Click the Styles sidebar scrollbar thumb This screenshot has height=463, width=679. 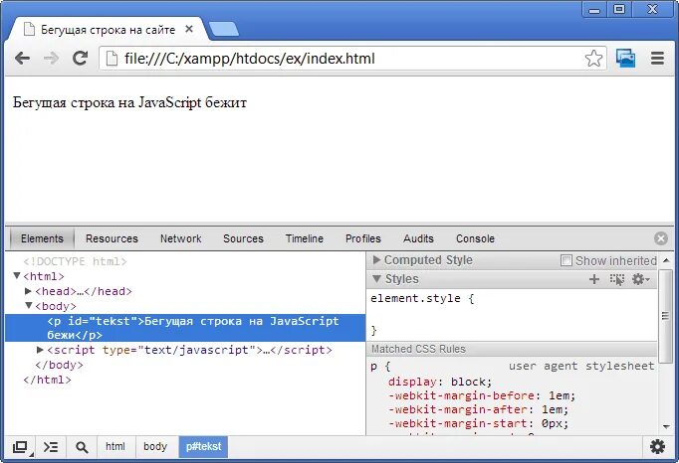[x=666, y=316]
